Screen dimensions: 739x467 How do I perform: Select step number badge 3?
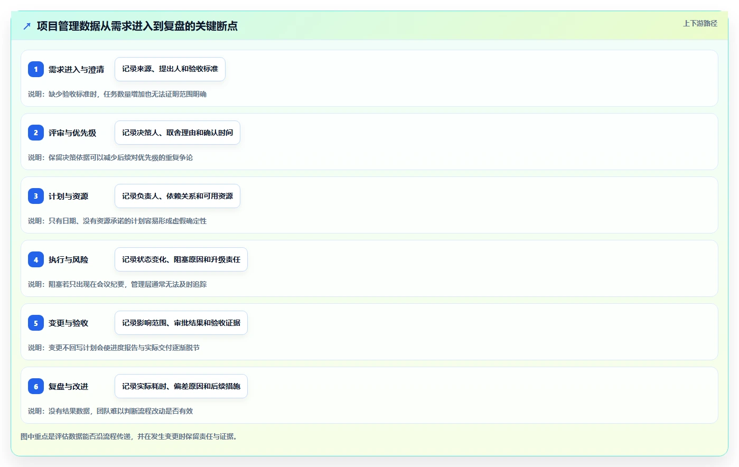pos(36,196)
